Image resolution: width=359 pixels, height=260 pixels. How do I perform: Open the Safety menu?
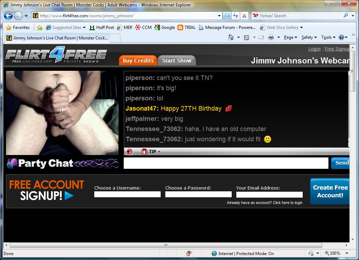click(309, 37)
